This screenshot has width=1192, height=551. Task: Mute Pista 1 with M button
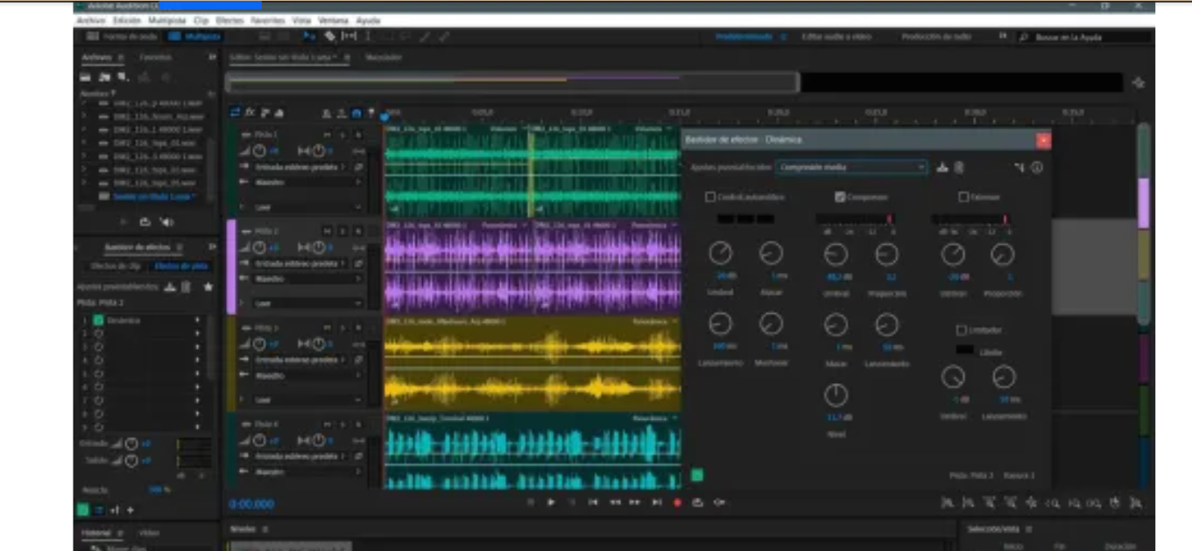(328, 136)
